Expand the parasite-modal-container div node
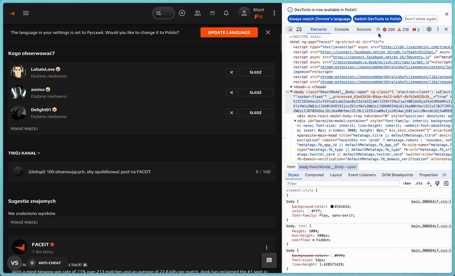Viewport: 455px width, 276px height. [x=295, y=121]
